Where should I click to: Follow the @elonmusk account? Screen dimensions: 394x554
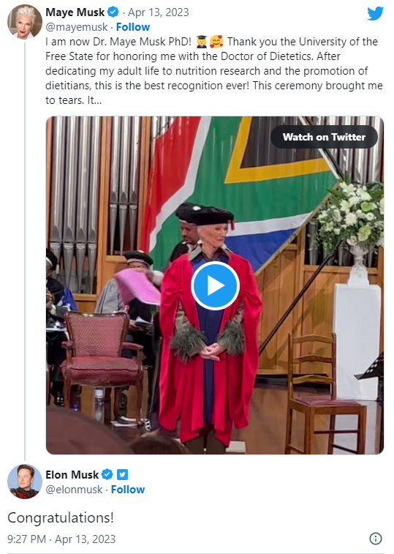tap(128, 490)
